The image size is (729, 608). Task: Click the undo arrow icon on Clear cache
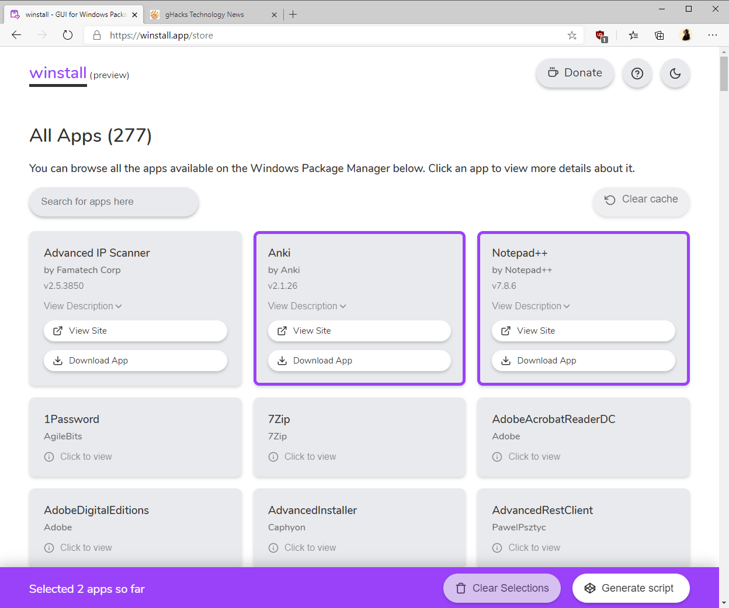point(610,200)
